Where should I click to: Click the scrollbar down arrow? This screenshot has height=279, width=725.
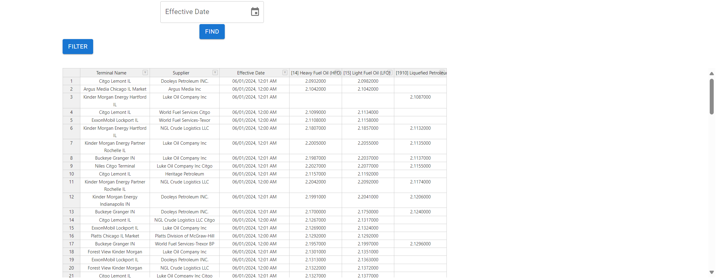[712, 272]
